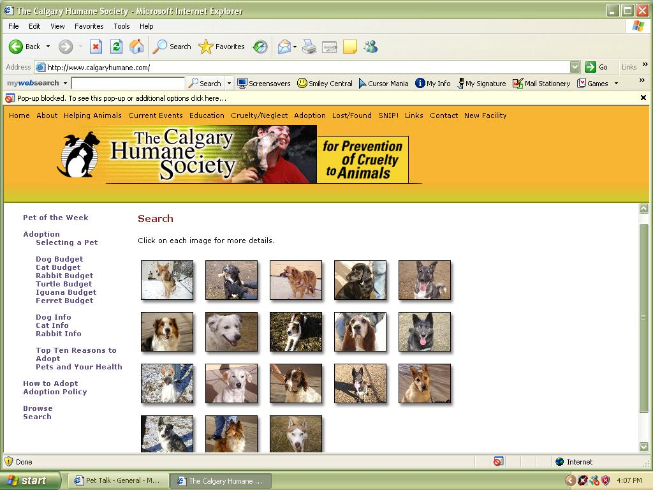Click the status bar pop-up blocker icon

(499, 461)
